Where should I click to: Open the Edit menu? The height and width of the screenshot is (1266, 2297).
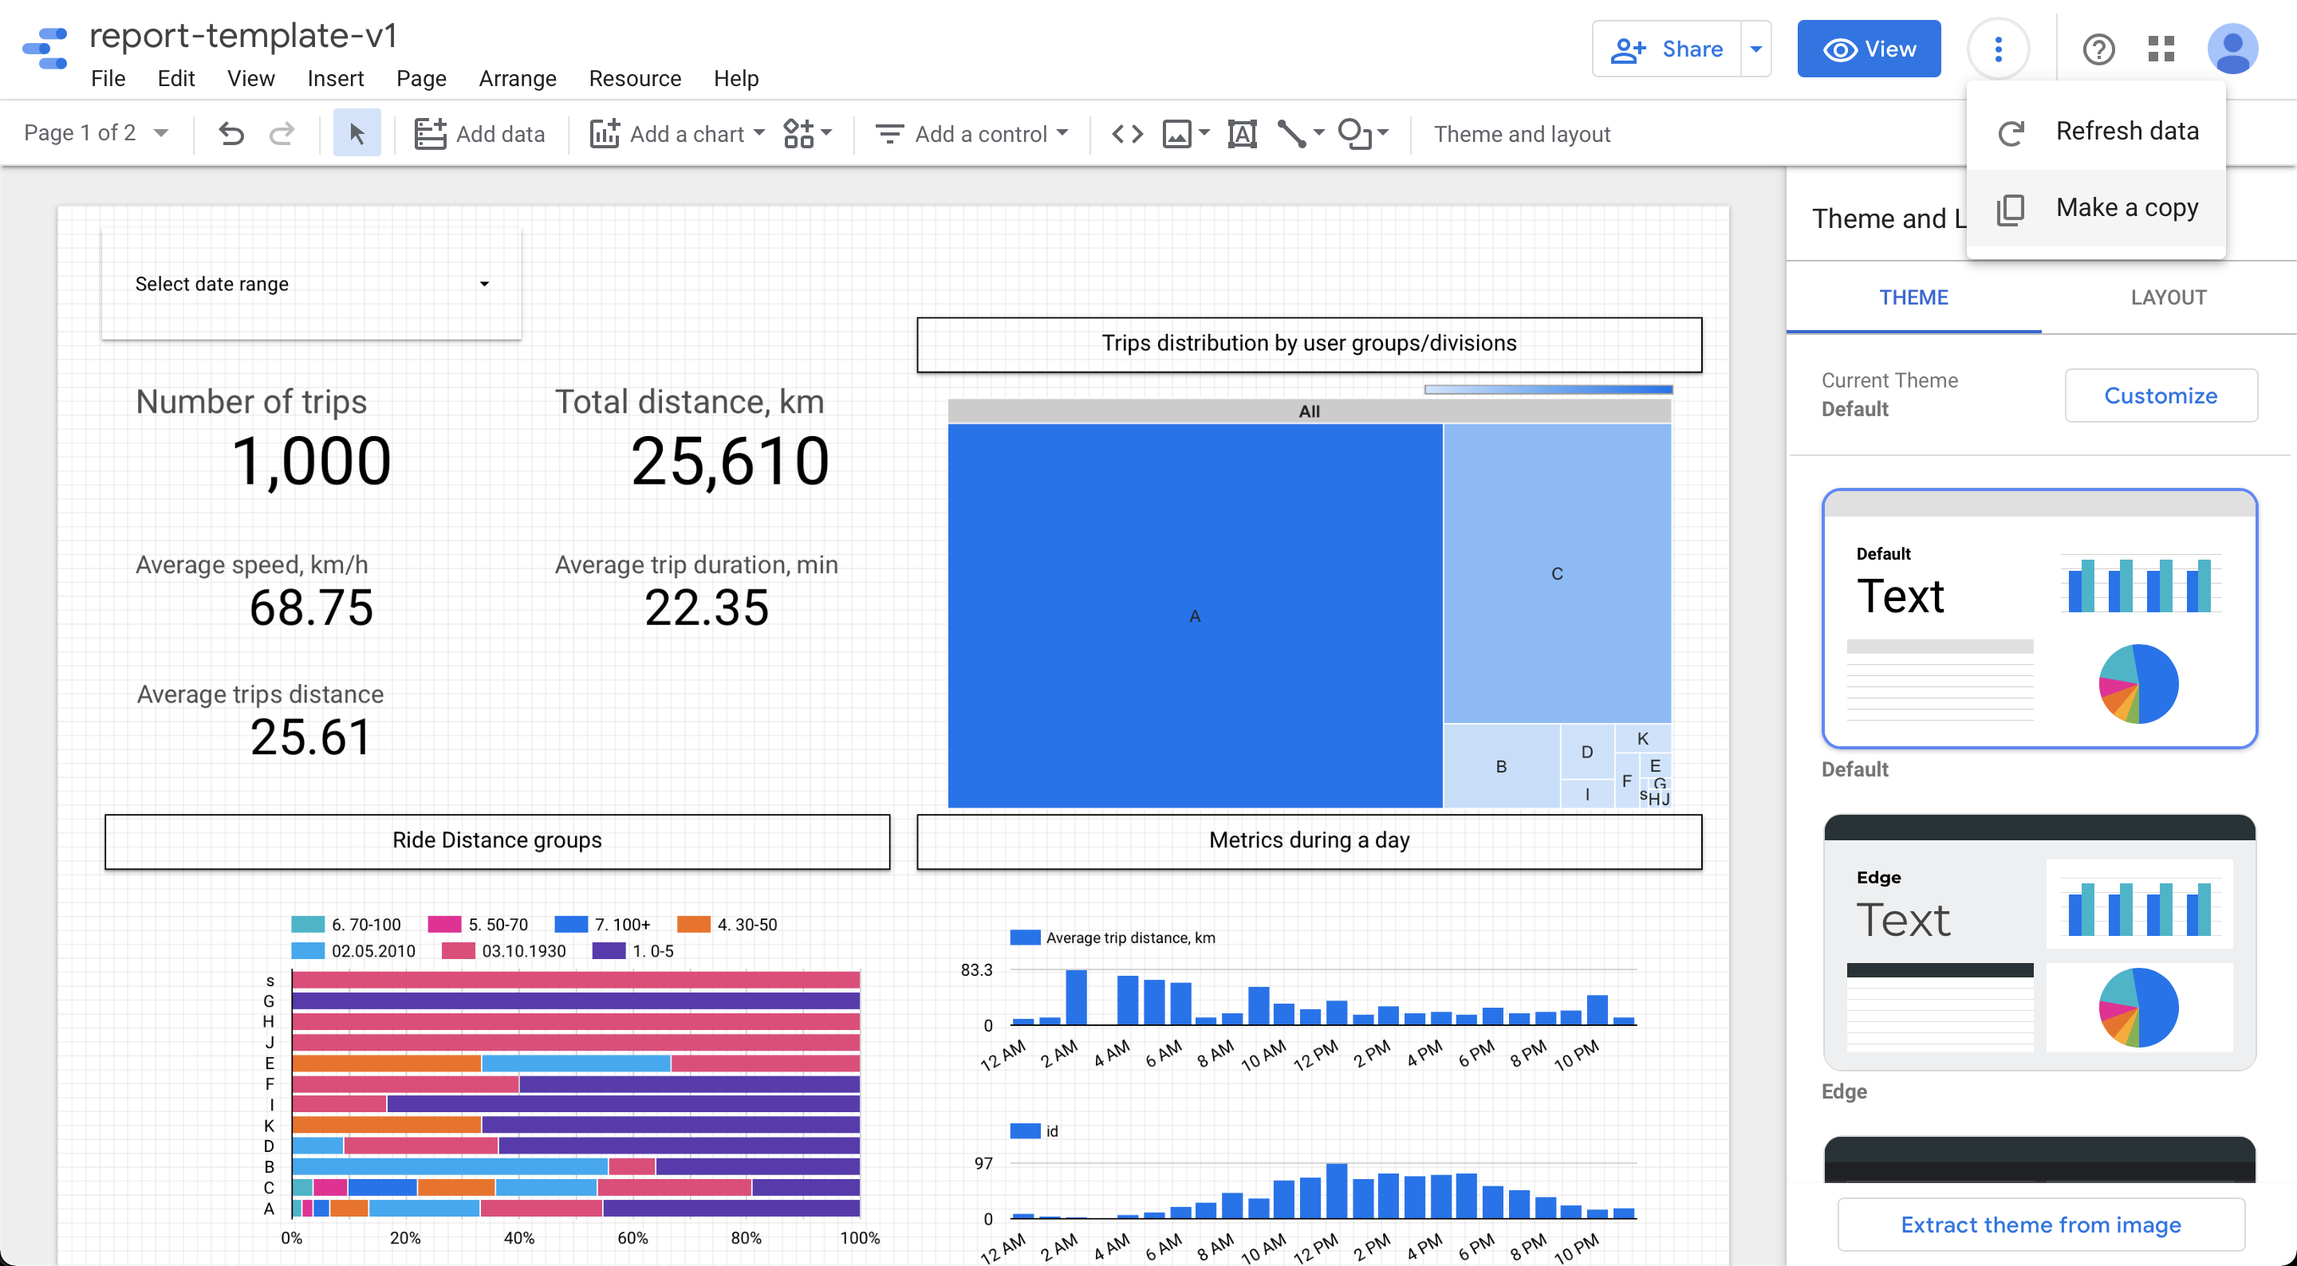175,78
